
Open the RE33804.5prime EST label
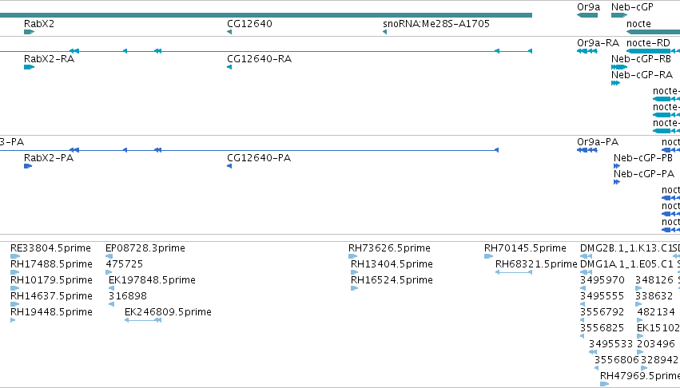[x=50, y=248]
